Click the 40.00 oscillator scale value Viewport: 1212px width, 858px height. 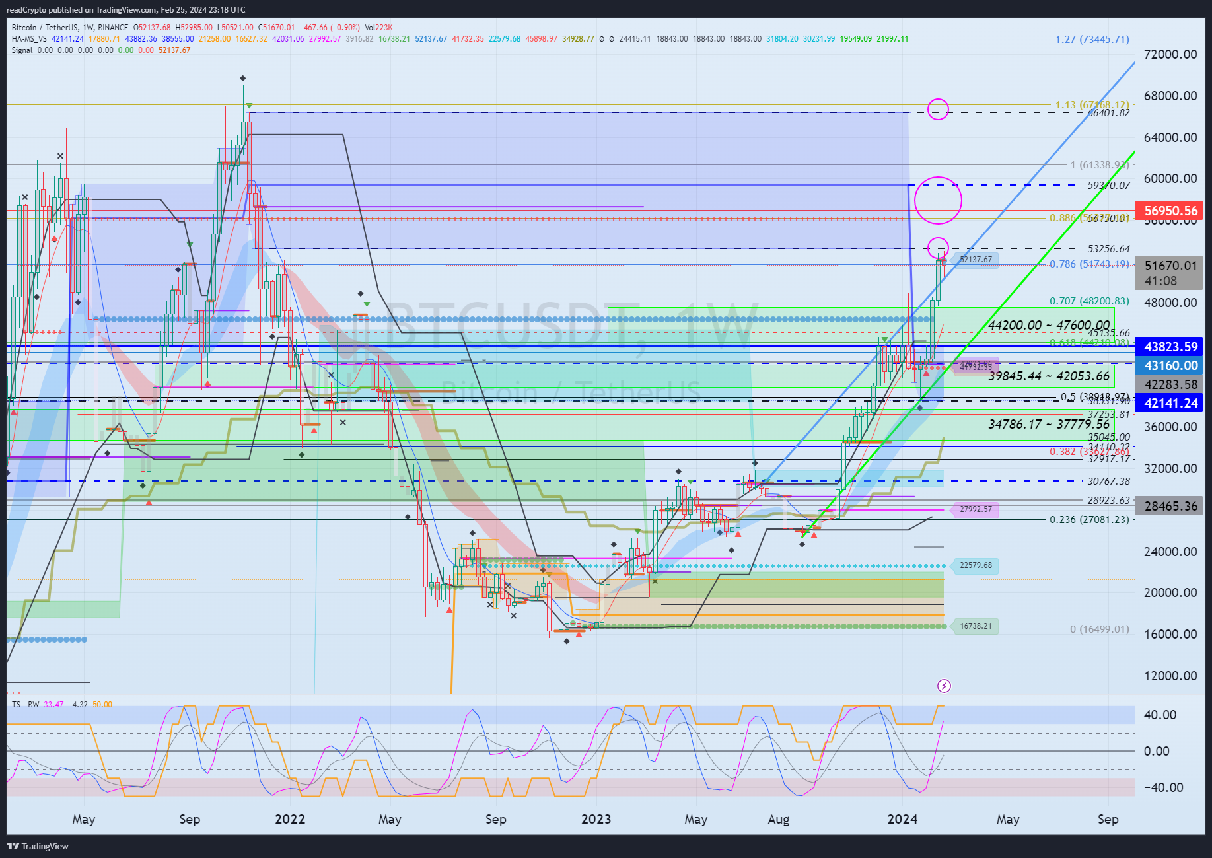coord(1160,715)
